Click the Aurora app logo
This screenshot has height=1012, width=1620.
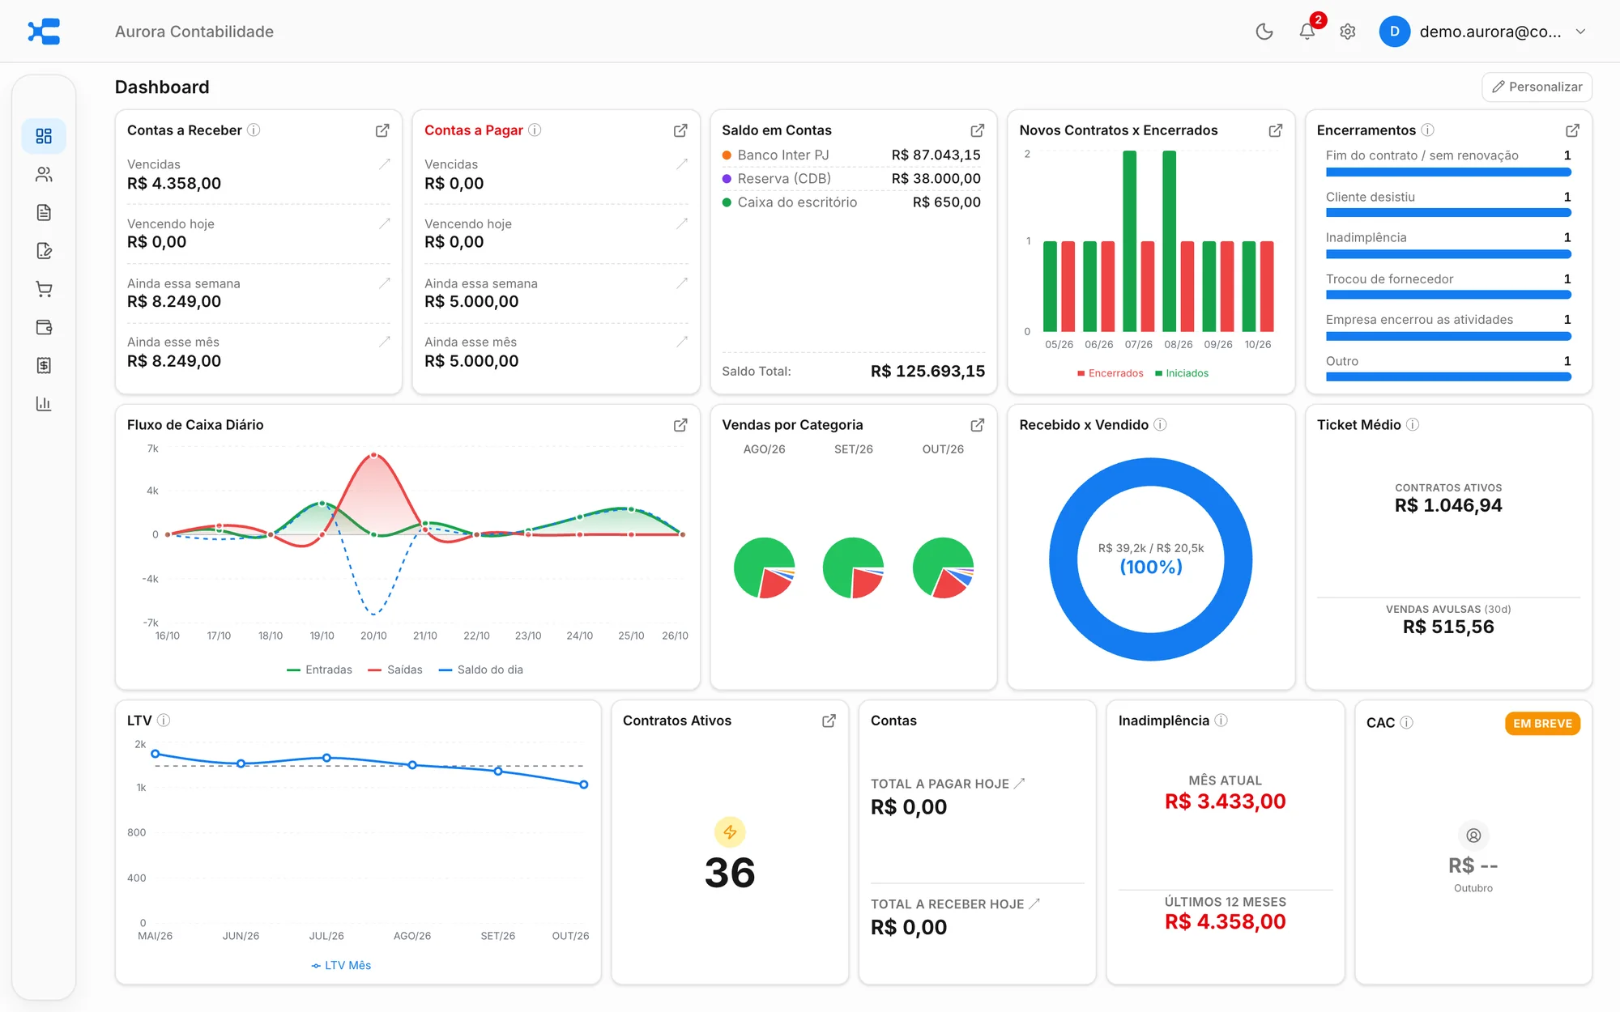pos(44,32)
